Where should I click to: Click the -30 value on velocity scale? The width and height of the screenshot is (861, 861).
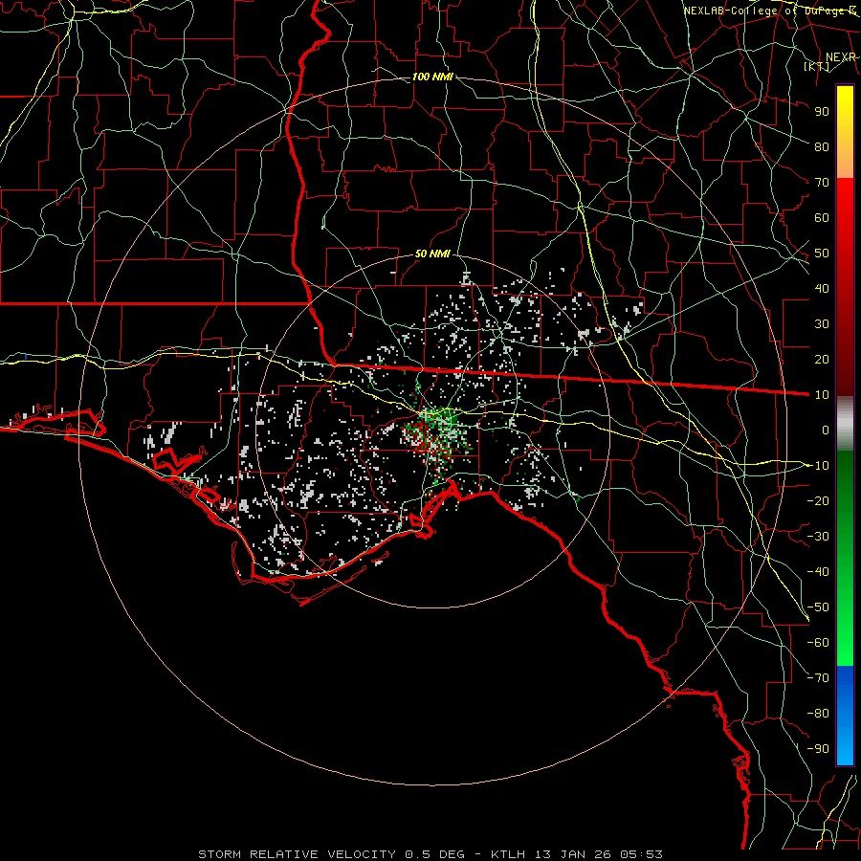point(818,537)
